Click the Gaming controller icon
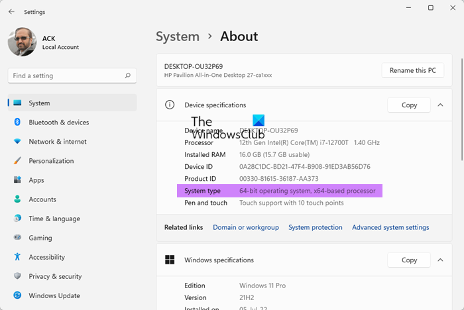464x310 pixels. (x=17, y=238)
